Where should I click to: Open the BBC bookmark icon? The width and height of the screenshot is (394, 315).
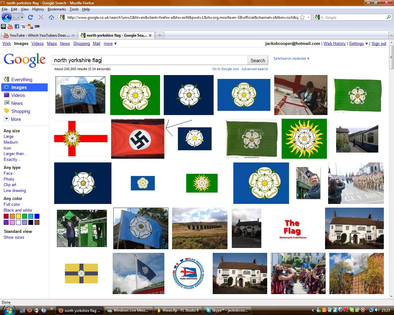click(37, 26)
